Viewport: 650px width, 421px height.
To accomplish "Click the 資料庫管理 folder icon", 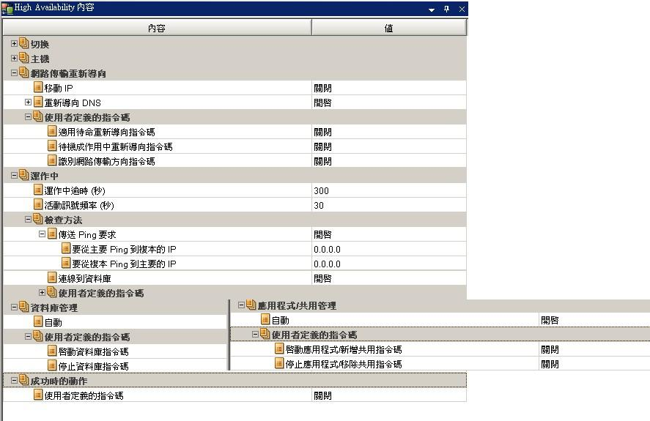I will 24,307.
